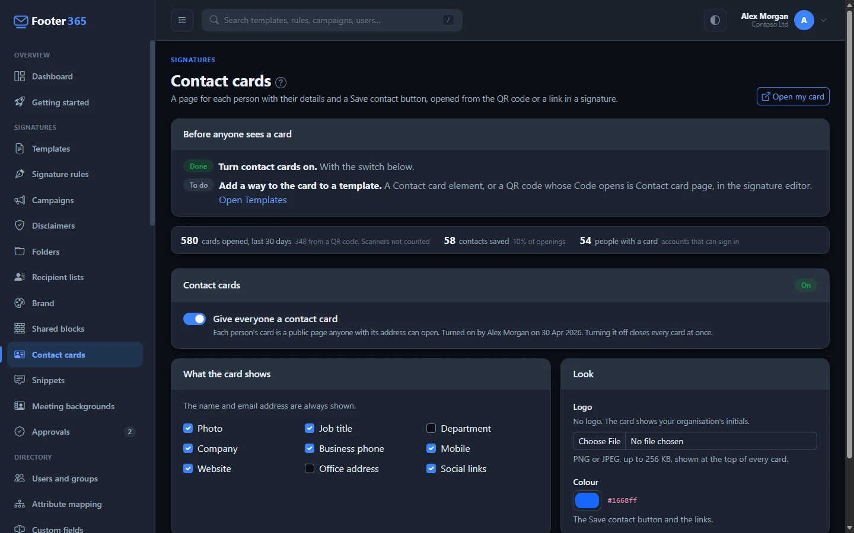Image resolution: width=854 pixels, height=533 pixels.
Task: Click the Alex Morgan avatar
Action: (804, 20)
